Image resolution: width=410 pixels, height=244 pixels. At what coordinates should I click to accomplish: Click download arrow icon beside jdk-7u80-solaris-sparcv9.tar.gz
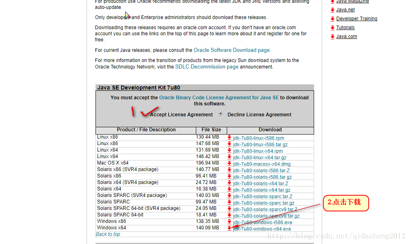[229, 216]
